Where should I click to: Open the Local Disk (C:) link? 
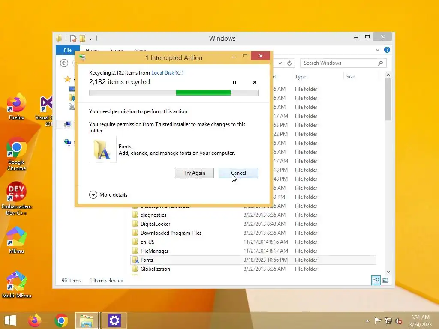click(167, 73)
